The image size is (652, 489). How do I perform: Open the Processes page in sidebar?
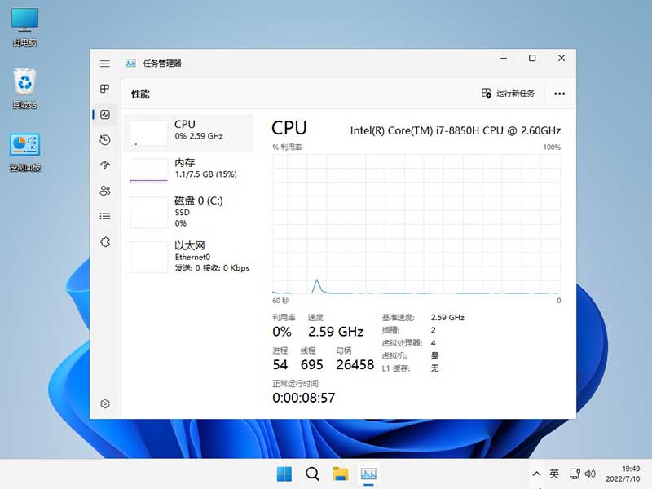click(105, 89)
